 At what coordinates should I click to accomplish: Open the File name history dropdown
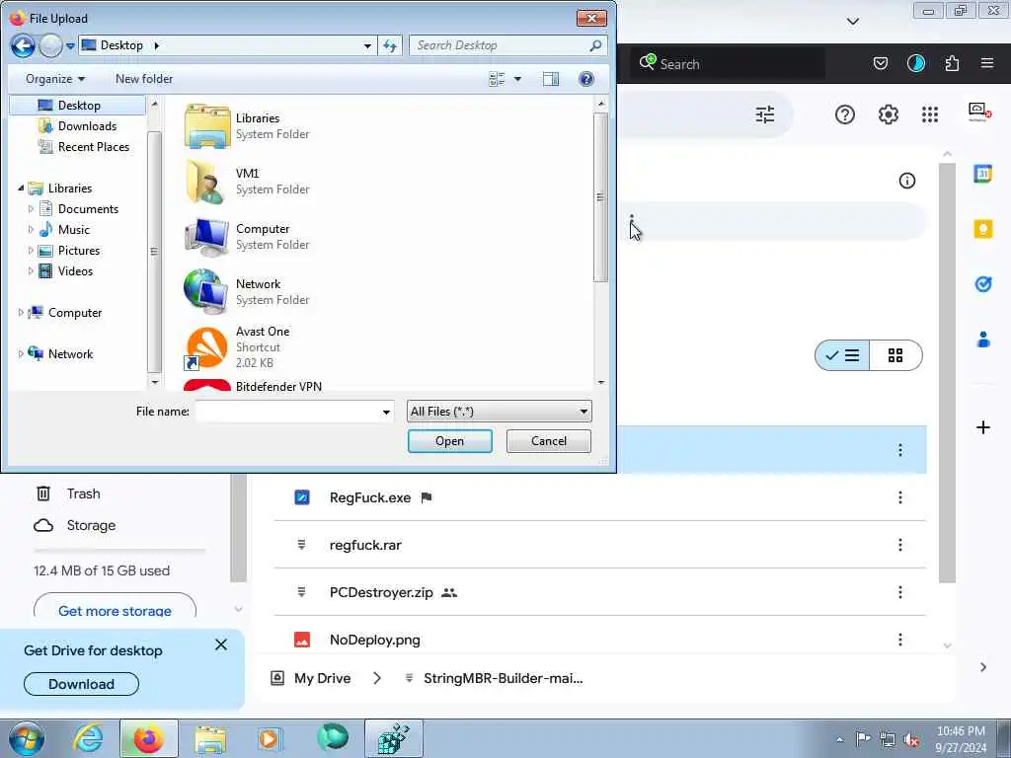pyautogui.click(x=386, y=412)
